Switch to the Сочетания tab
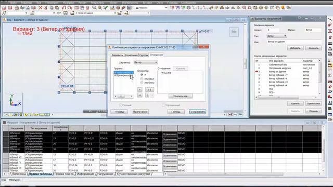The height and width of the screenshot is (187, 333). tap(131, 55)
